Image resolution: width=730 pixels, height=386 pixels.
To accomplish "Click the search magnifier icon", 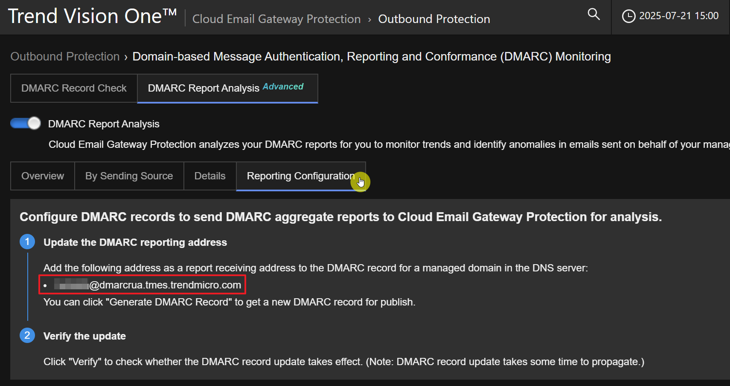I will click(x=593, y=14).
